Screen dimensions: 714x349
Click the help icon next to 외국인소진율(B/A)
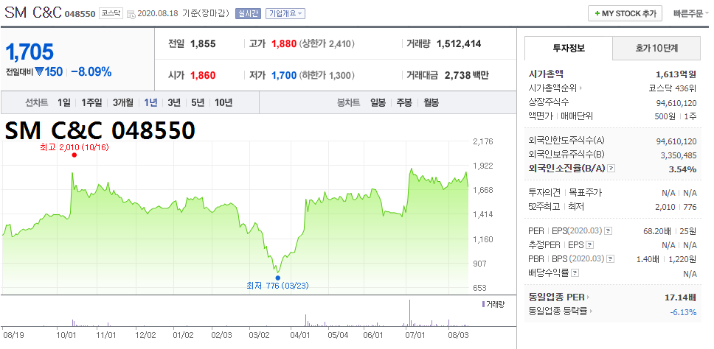pyautogui.click(x=611, y=169)
